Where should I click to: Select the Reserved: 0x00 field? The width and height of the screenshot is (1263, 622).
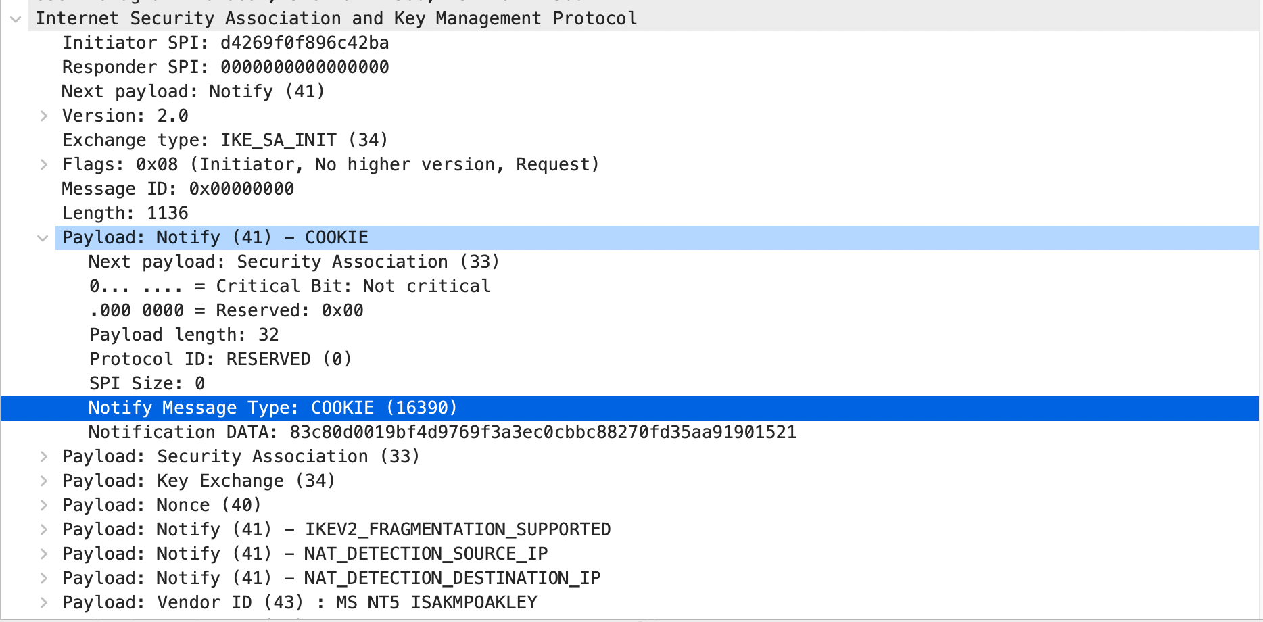pyautogui.click(x=227, y=311)
